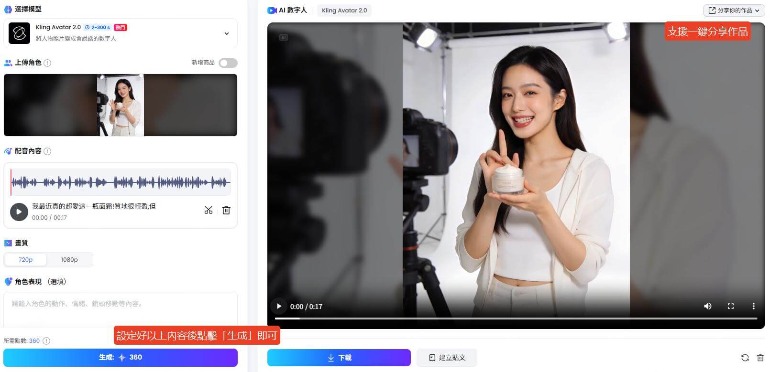Click the info icon beside 所需點數 360
This screenshot has height=372, width=770.
pos(46,341)
